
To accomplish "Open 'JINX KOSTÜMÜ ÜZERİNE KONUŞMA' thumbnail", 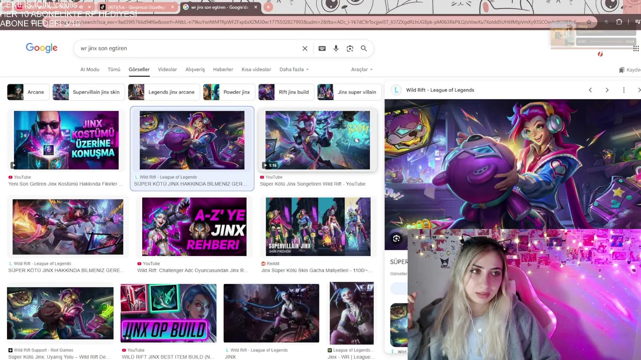I will pyautogui.click(x=66, y=140).
